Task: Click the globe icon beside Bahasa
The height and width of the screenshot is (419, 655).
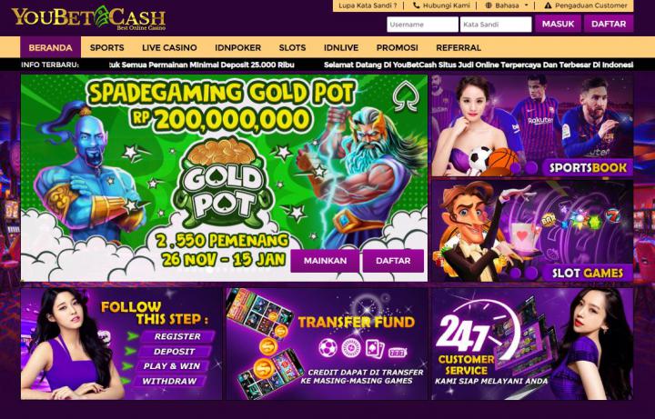Action: 489,5
